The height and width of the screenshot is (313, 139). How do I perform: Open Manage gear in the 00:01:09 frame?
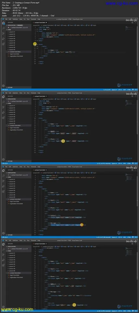tap(3, 159)
